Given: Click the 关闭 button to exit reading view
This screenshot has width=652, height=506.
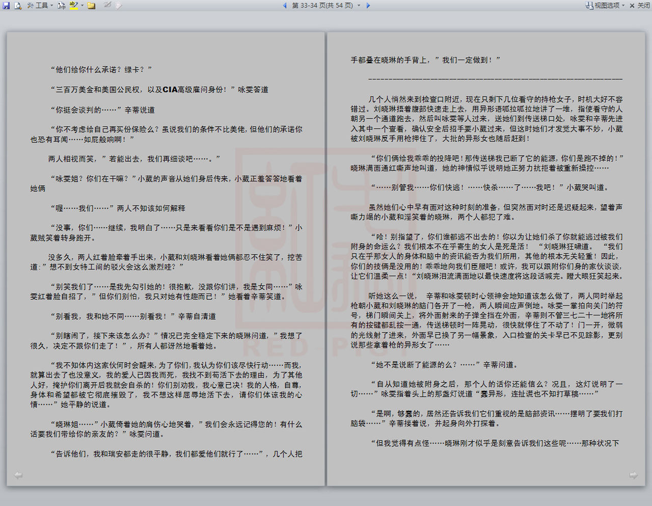Looking at the screenshot, I should (x=640, y=6).
